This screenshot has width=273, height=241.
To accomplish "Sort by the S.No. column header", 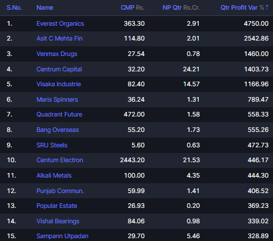I will pos(14,7).
